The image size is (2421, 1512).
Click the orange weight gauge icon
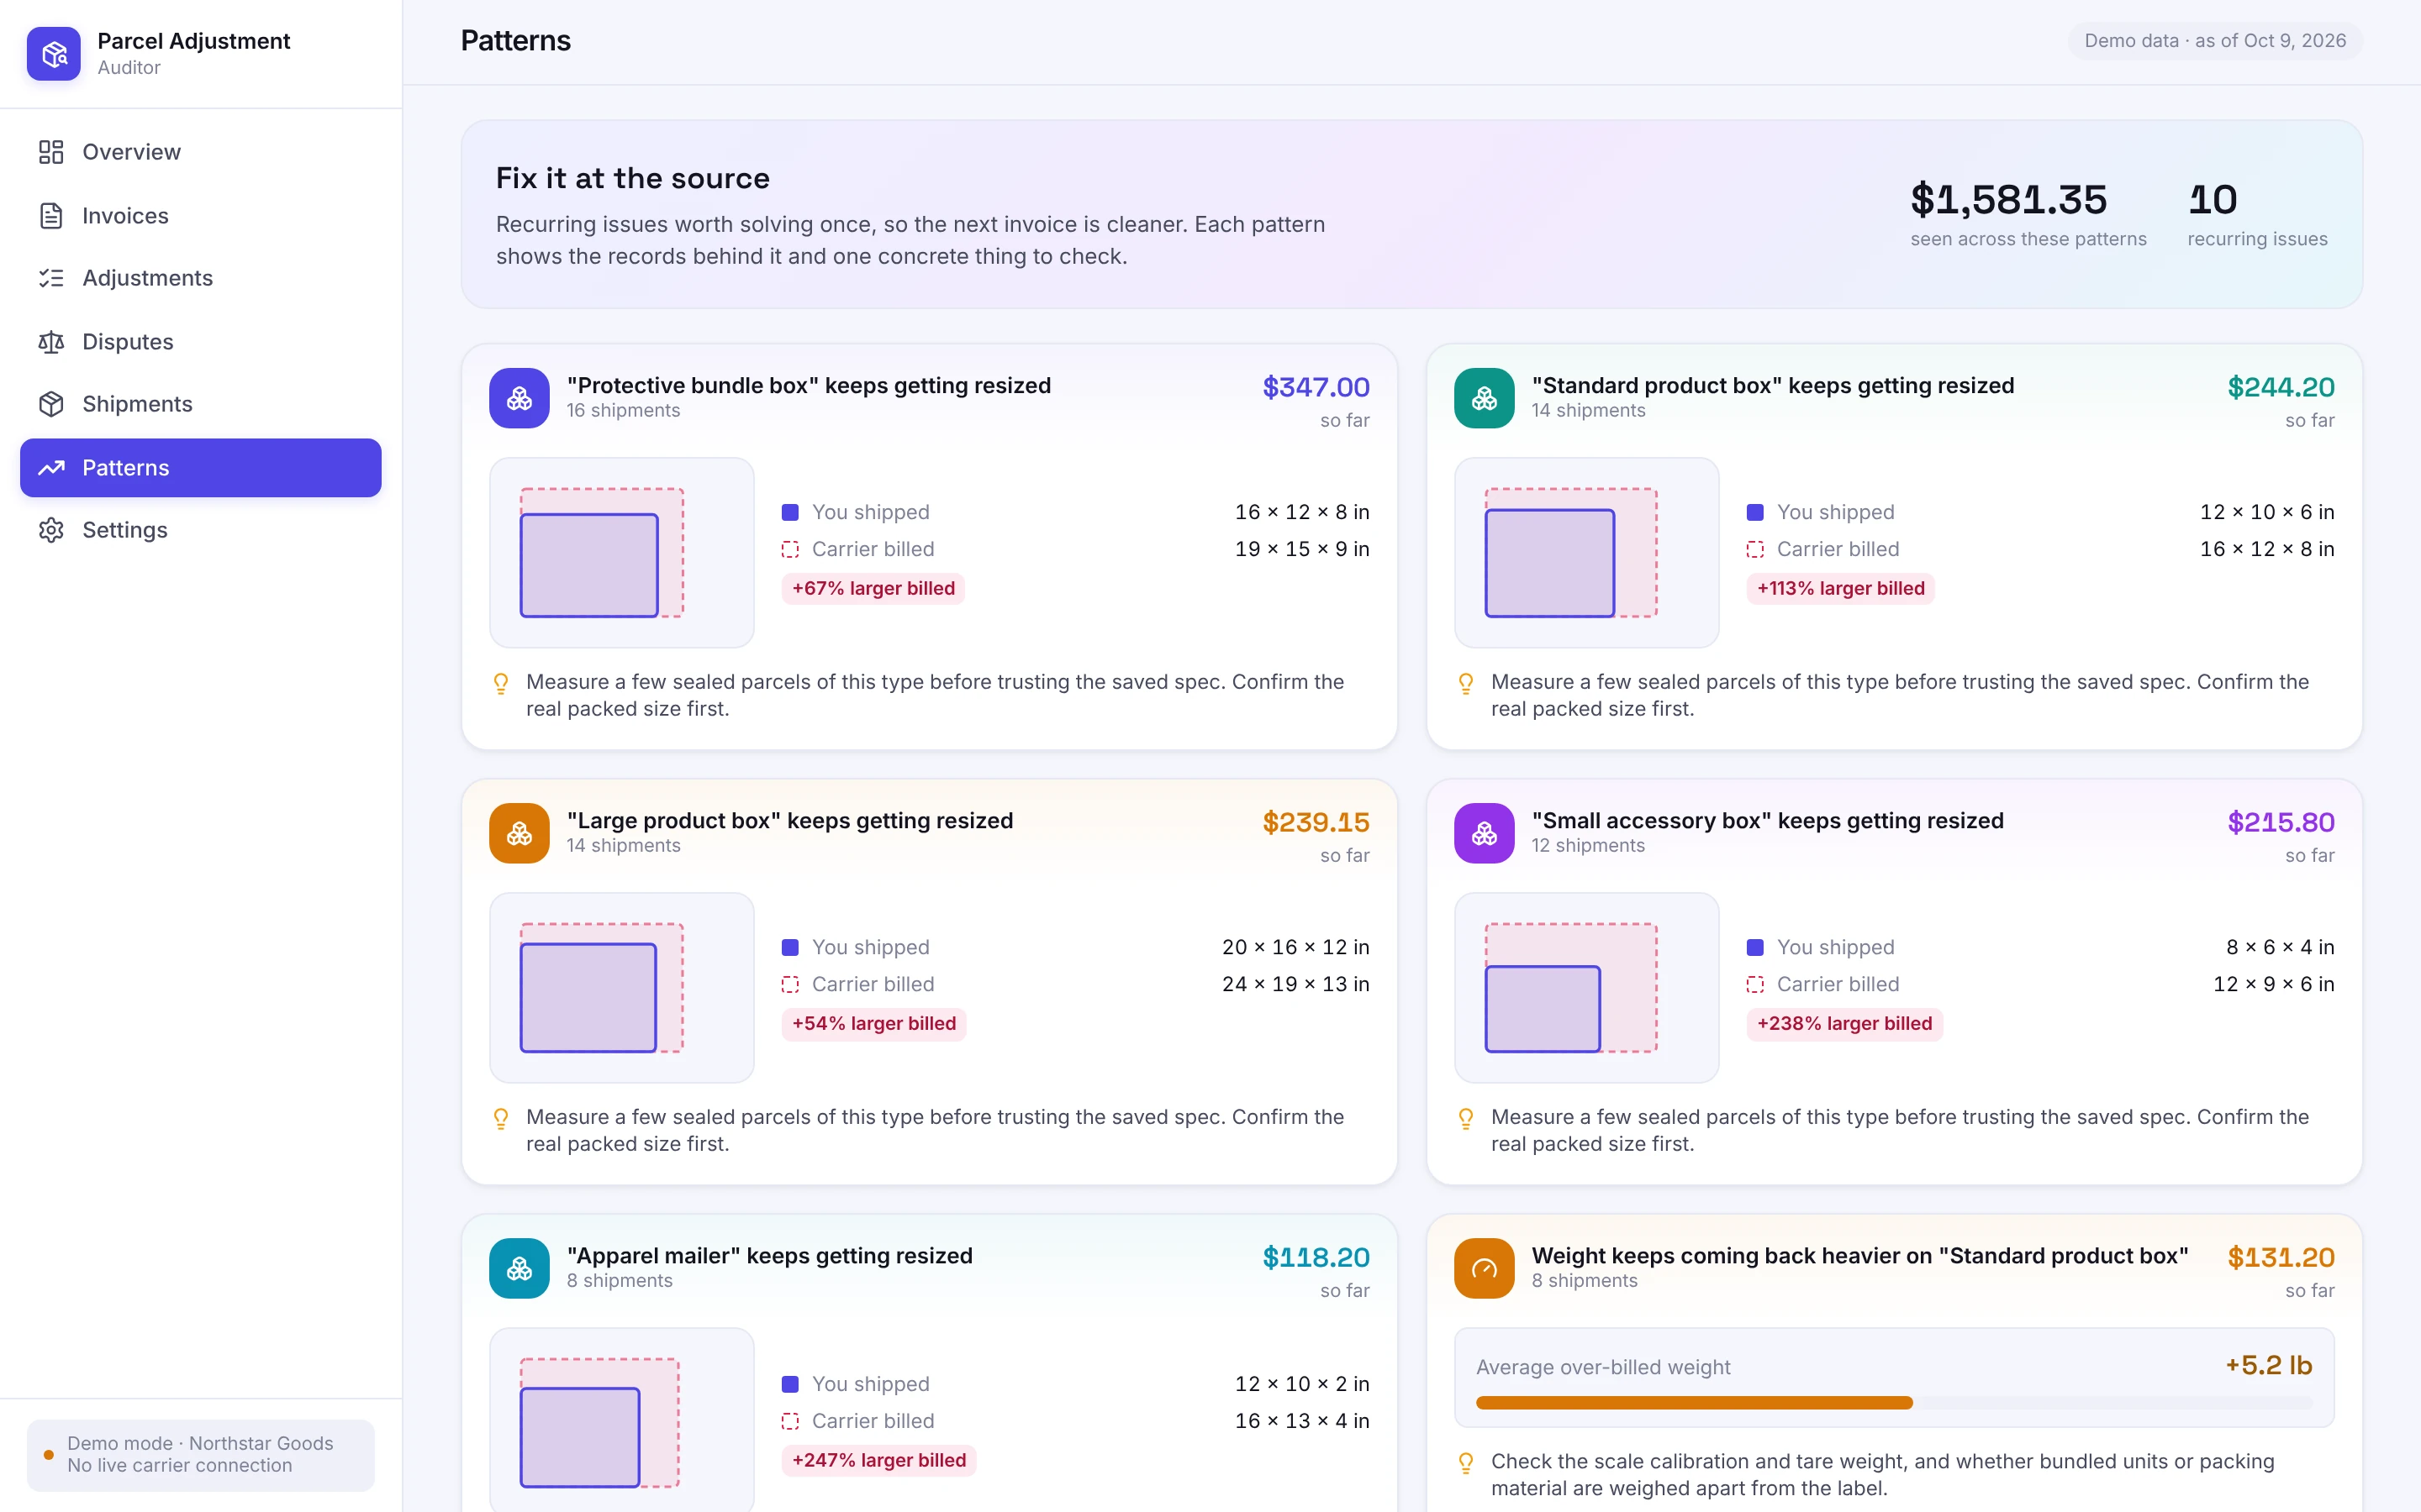(x=1485, y=1268)
